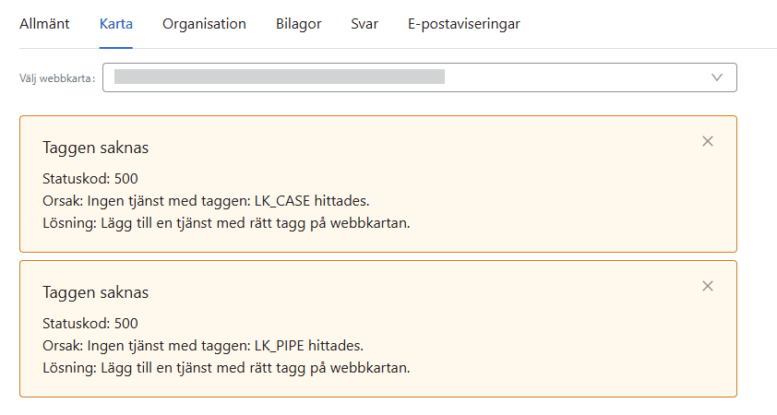Select the Karta tab
The height and width of the screenshot is (415, 777).
click(x=116, y=24)
